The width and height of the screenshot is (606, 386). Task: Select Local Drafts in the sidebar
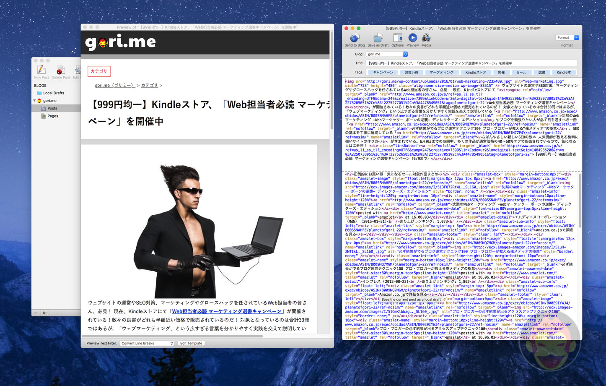pos(53,93)
